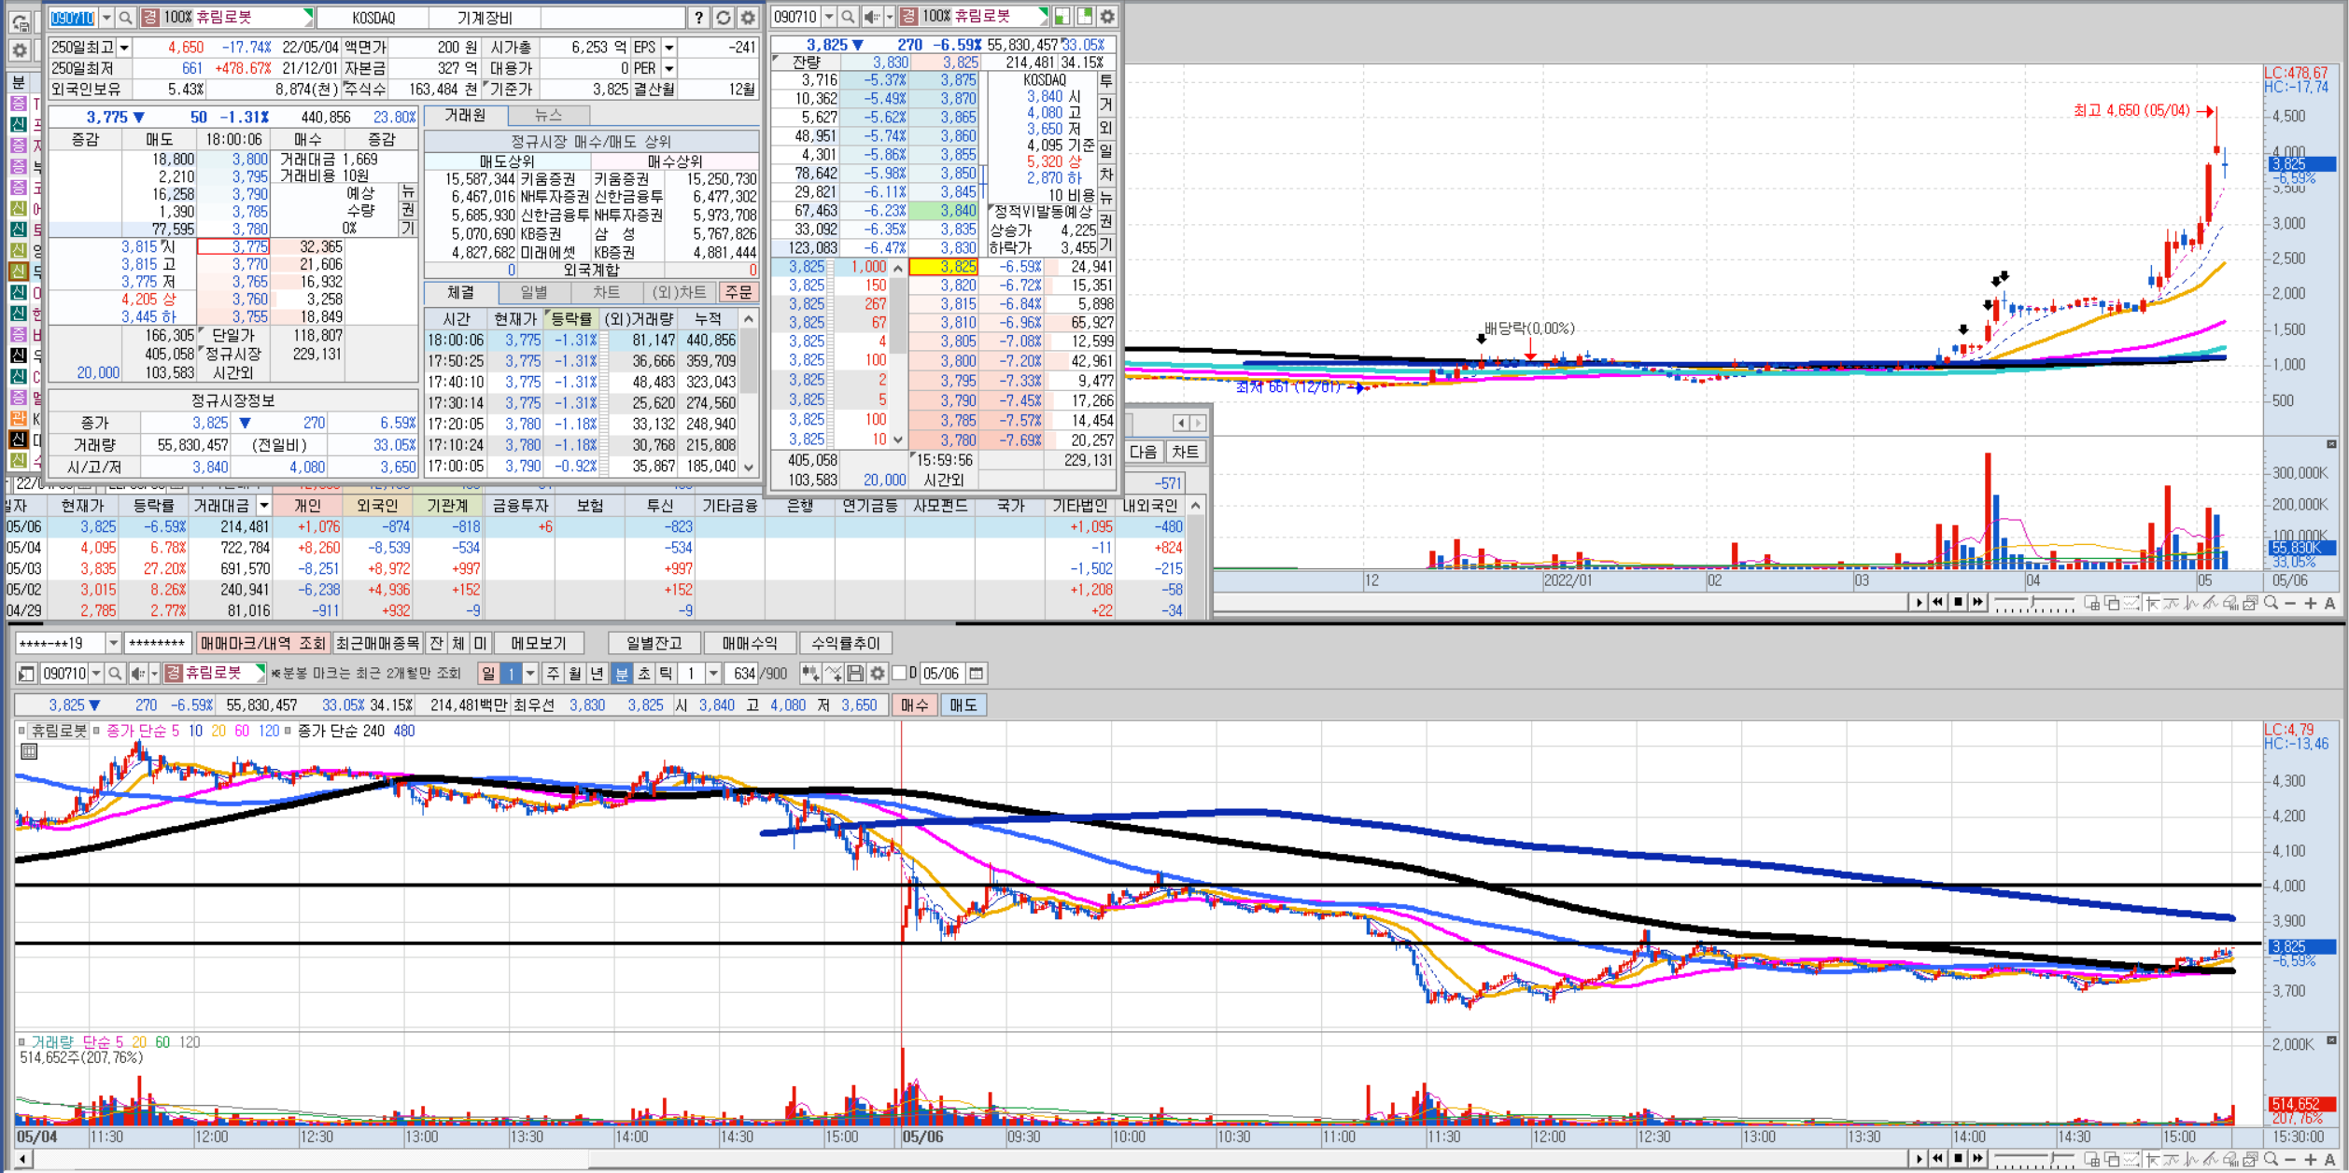Screen dimensions: 2349x1173
Task: Open 거래대금 column dropdown in investor table
Action: coord(264,506)
